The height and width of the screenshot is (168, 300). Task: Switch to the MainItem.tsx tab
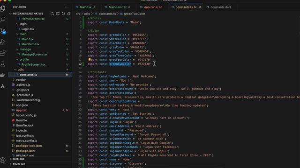tap(117, 7)
